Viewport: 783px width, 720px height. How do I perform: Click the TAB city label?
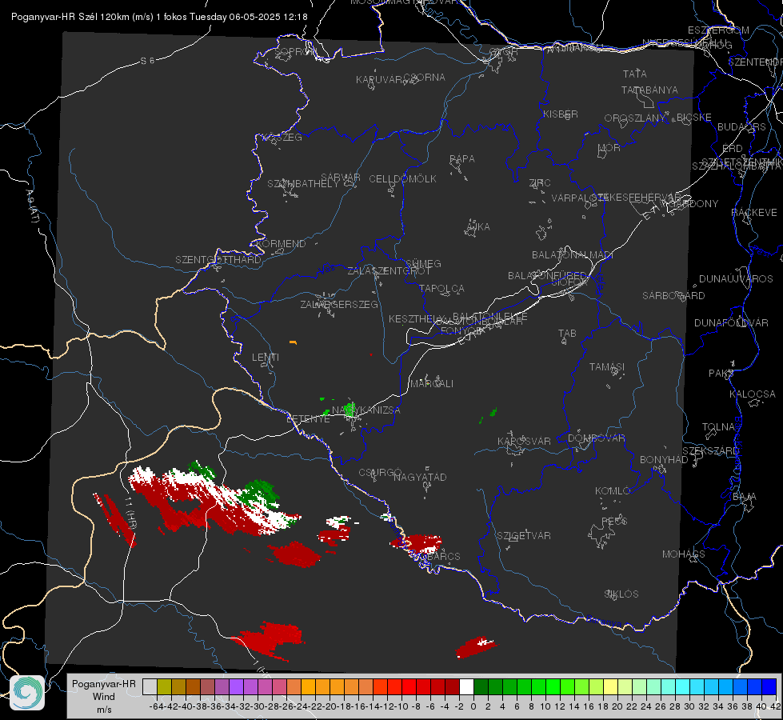pos(567,334)
